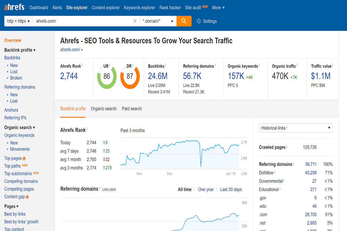Collapse the Pages sidebar section

tap(12, 206)
